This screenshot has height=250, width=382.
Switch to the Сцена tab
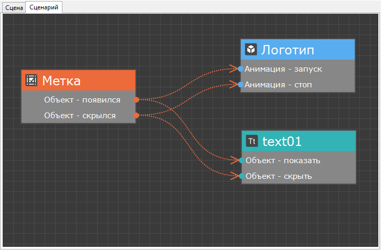(14, 7)
